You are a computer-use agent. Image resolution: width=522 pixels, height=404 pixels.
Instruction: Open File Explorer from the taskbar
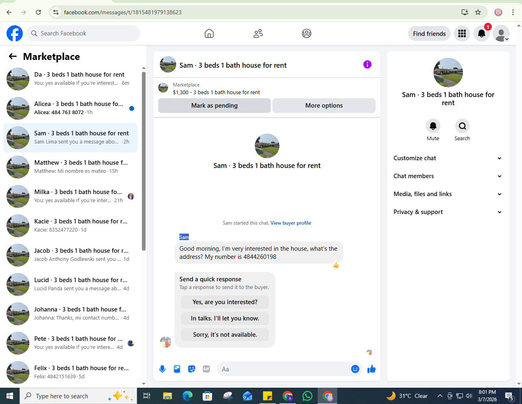167,396
